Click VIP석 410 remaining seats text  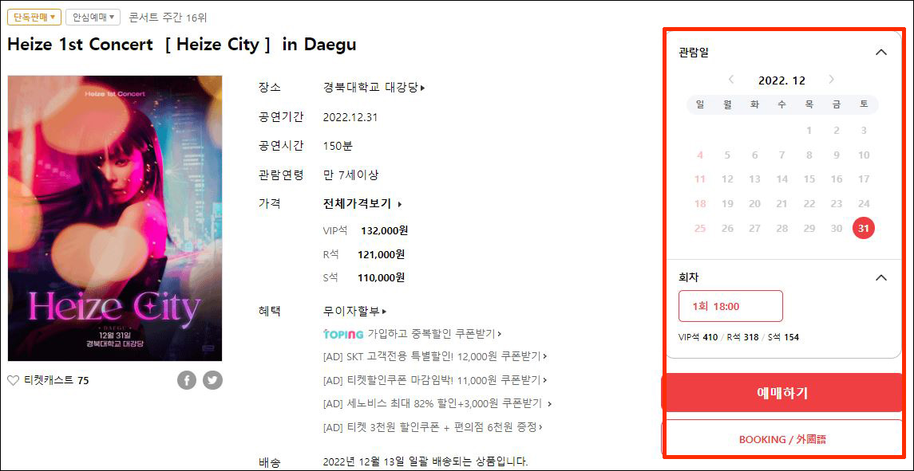pos(698,337)
